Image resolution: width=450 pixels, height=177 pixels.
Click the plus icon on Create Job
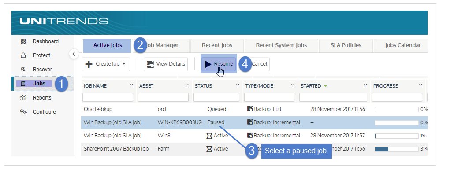pyautogui.click(x=89, y=64)
